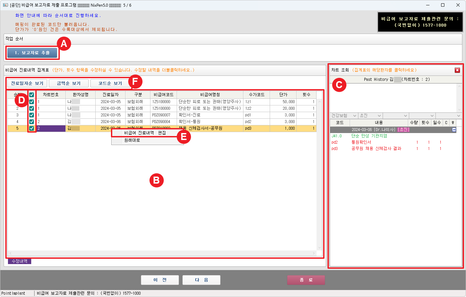Choose 원래대로 in the context menu
The width and height of the screenshot is (466, 297).
[x=132, y=140]
